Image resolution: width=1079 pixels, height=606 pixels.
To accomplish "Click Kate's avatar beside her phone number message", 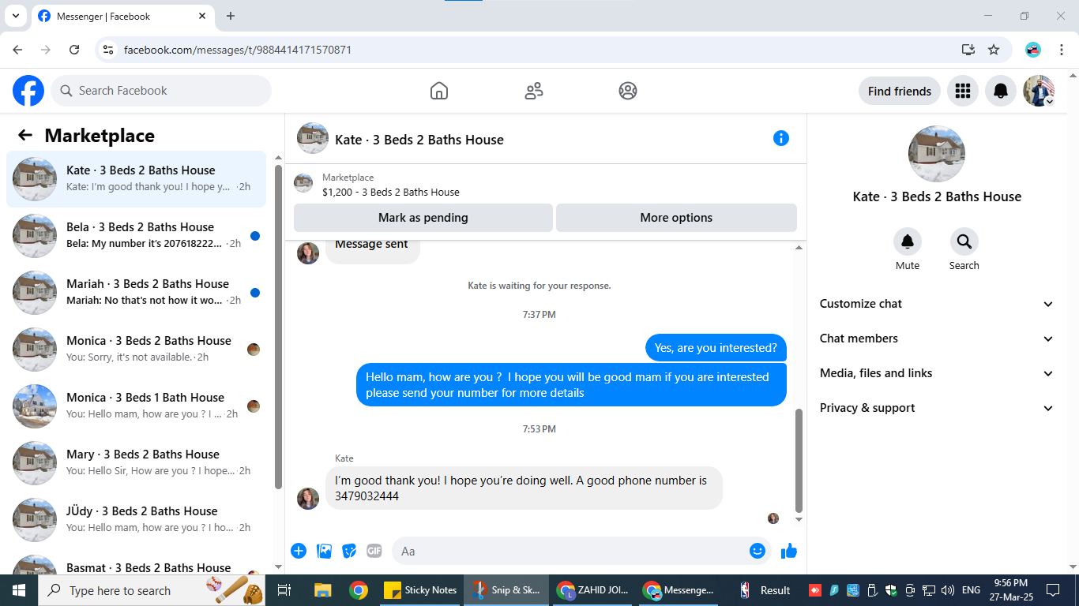I will tap(308, 499).
